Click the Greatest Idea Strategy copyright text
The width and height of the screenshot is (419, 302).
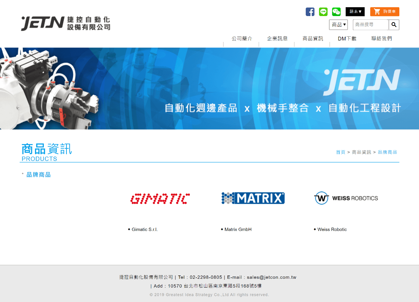click(x=209, y=295)
